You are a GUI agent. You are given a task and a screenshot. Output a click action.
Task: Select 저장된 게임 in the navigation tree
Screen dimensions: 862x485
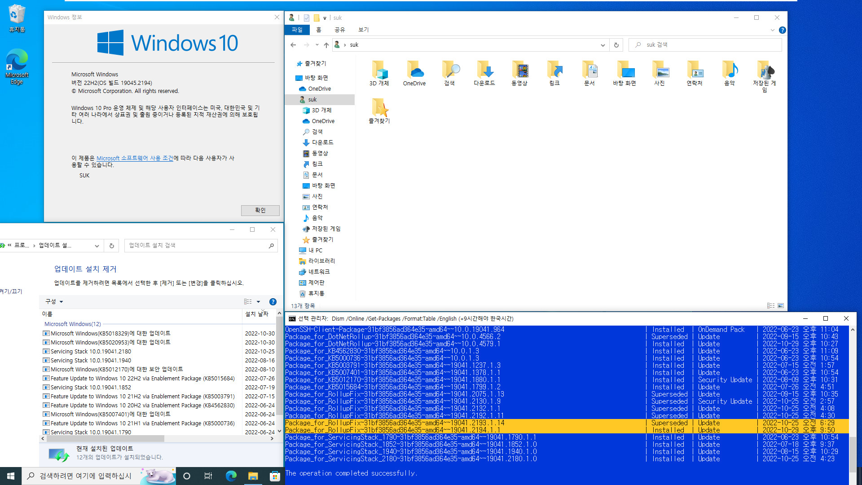321,229
